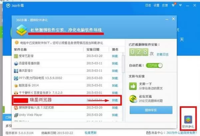Image resolution: width=200 pixels, height=136 pixels.
Task: Click the 论坛交流 forum icon
Action: click(133, 99)
